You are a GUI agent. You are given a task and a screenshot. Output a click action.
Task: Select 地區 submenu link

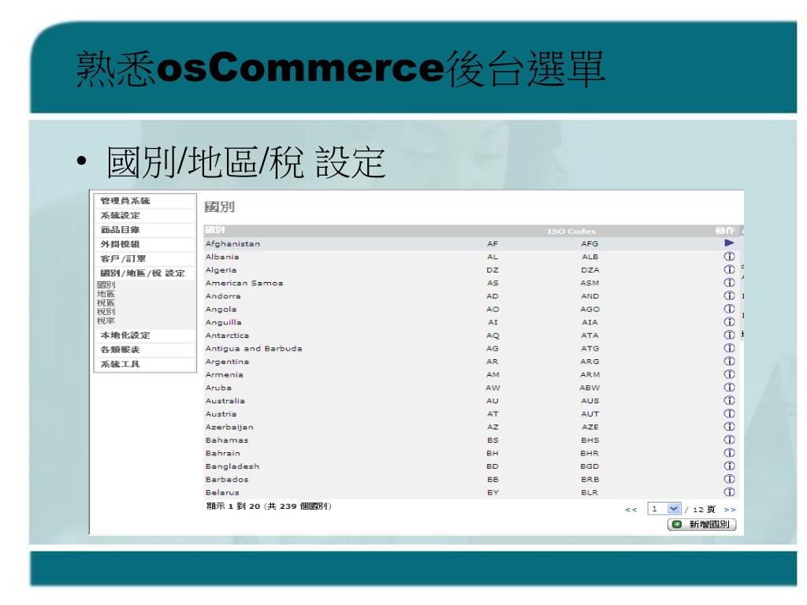[106, 294]
